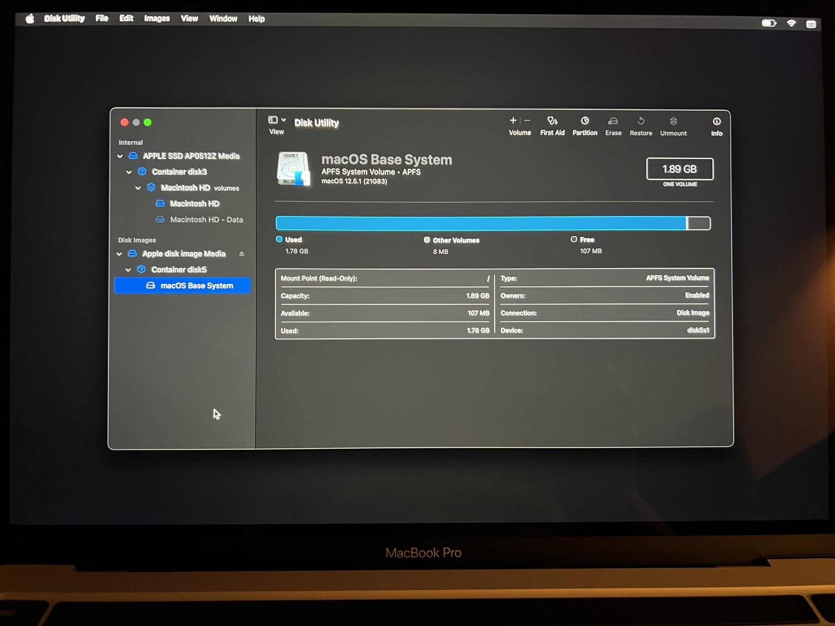This screenshot has width=835, height=626.
Task: Collapse the Apple disk image Media tree
Action: coord(119,254)
